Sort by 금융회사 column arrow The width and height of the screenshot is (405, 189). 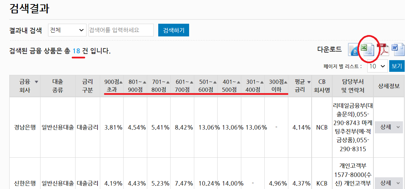click(x=36, y=82)
